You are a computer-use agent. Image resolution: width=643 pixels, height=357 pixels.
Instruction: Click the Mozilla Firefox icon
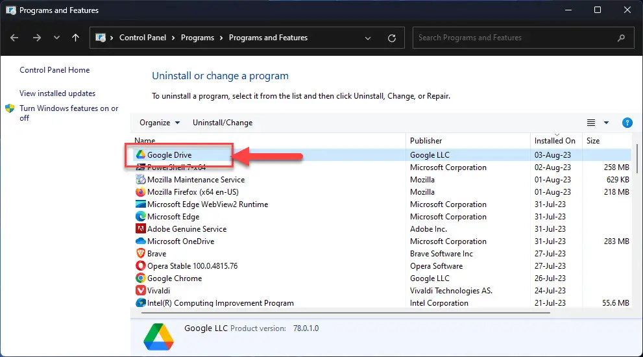141,191
